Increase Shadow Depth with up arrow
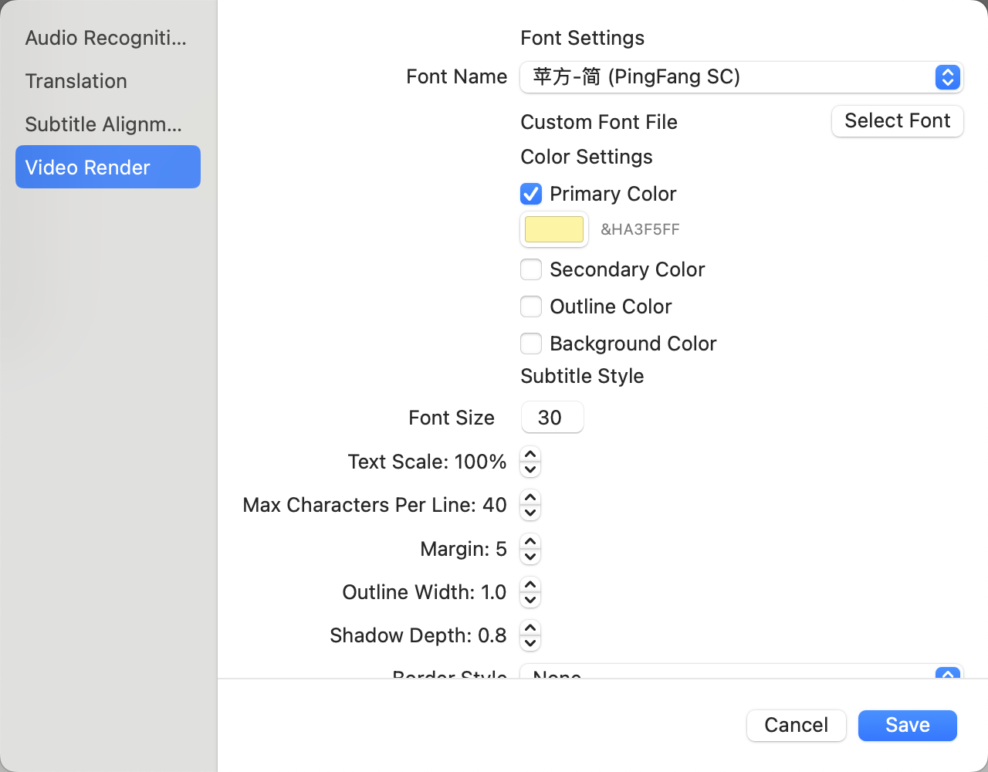The image size is (988, 772). point(530,628)
